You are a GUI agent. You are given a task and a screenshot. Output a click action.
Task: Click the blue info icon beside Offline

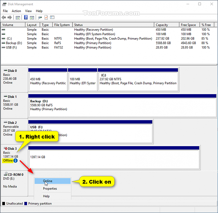tap(15, 161)
